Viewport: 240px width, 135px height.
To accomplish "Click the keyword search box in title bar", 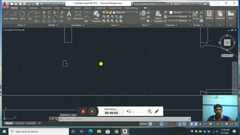I will [149, 4].
